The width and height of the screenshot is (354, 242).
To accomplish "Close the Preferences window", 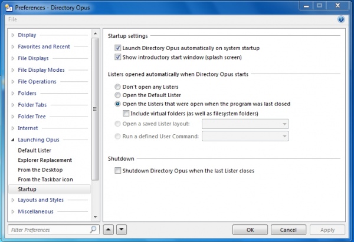I will coord(337,6).
